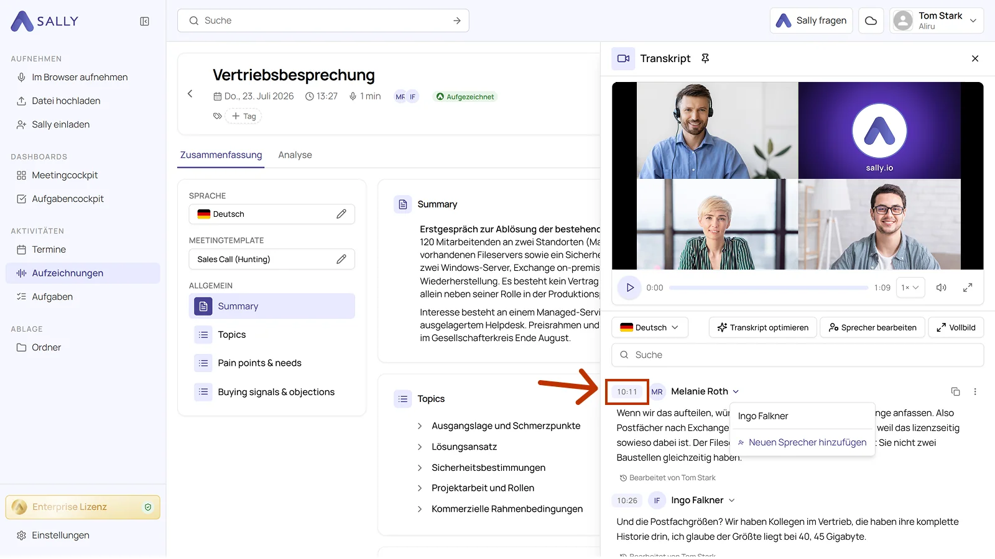
Task: Click the Sally logo
Action: [x=45, y=21]
